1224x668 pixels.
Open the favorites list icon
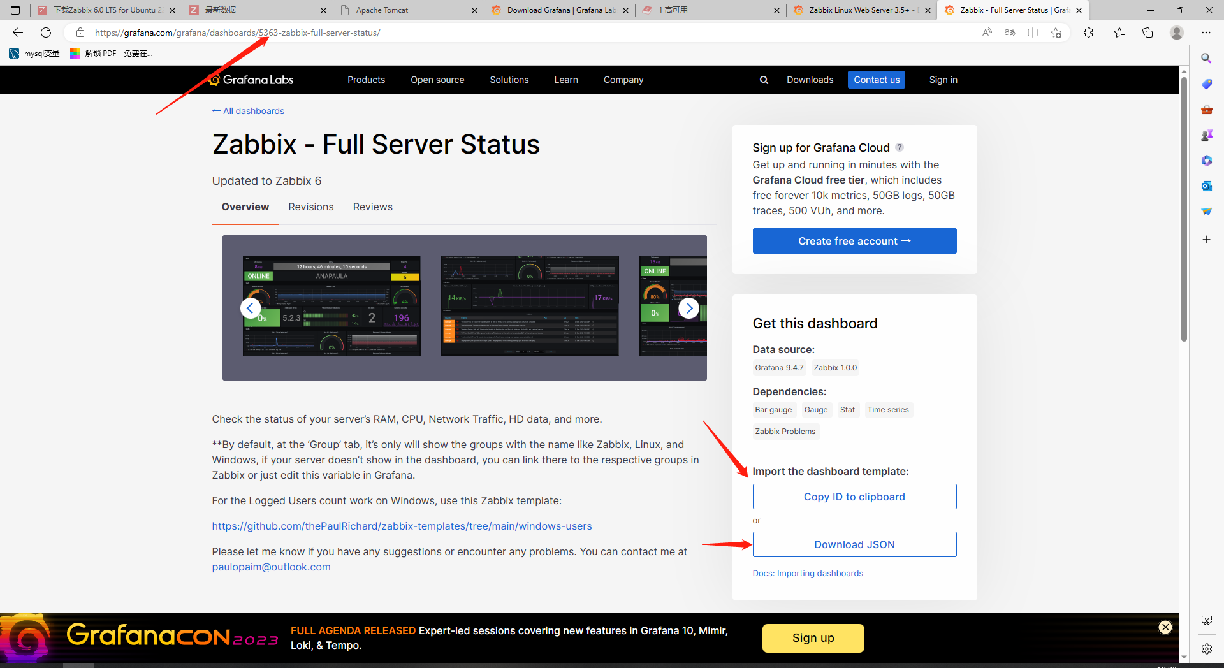pyautogui.click(x=1119, y=33)
